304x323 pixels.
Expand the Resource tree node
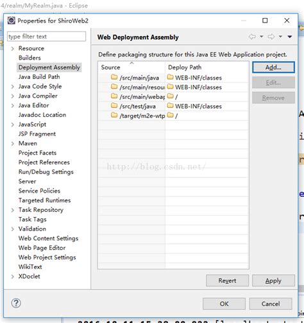pyautogui.click(x=13, y=49)
